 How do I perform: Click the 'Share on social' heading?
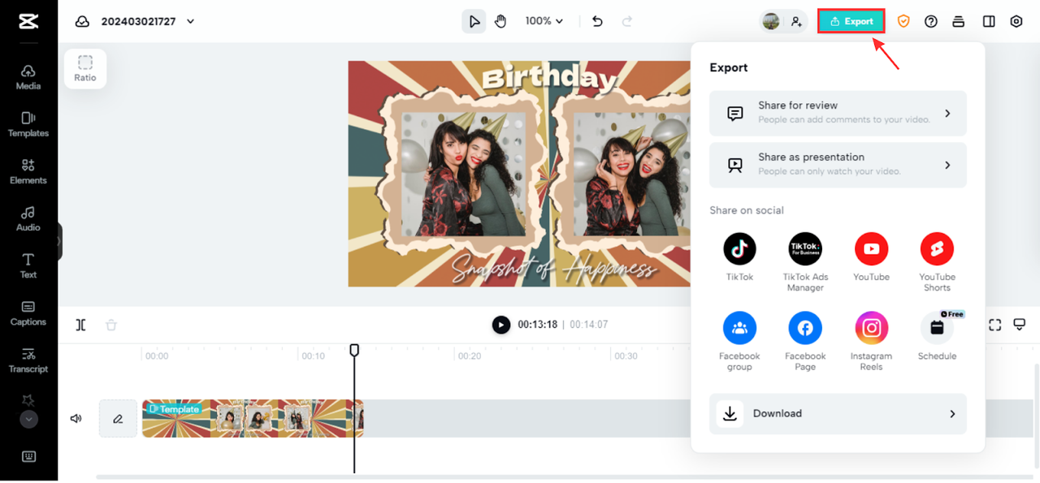pyautogui.click(x=747, y=210)
